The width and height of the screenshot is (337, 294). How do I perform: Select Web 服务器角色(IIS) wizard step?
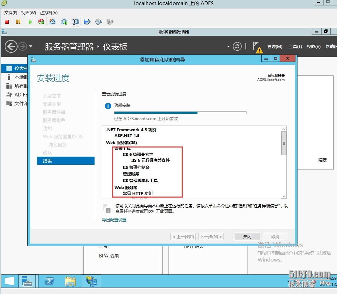click(63, 136)
